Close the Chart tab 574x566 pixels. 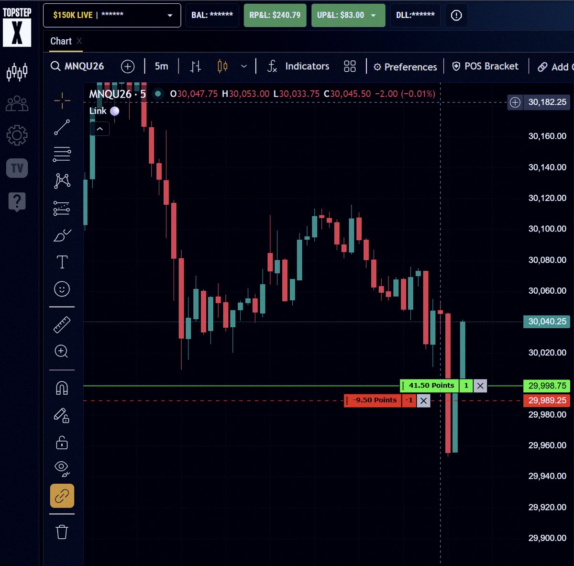[x=79, y=41]
